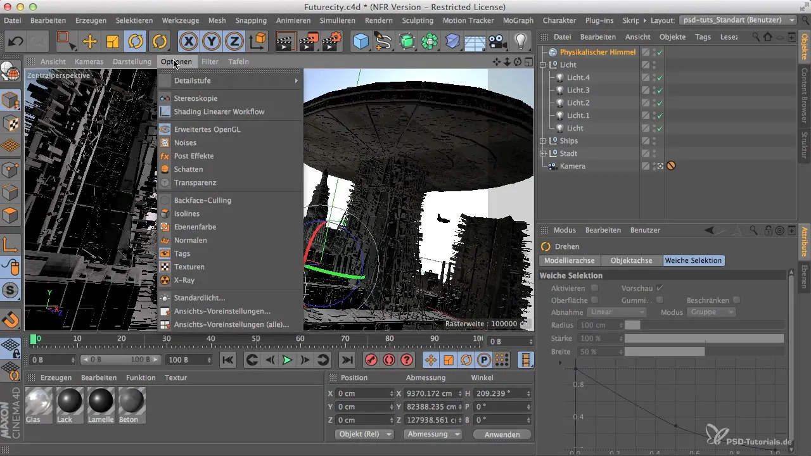Enable the Aktivieren checkbox
Image resolution: width=811 pixels, height=456 pixels.
(594, 288)
